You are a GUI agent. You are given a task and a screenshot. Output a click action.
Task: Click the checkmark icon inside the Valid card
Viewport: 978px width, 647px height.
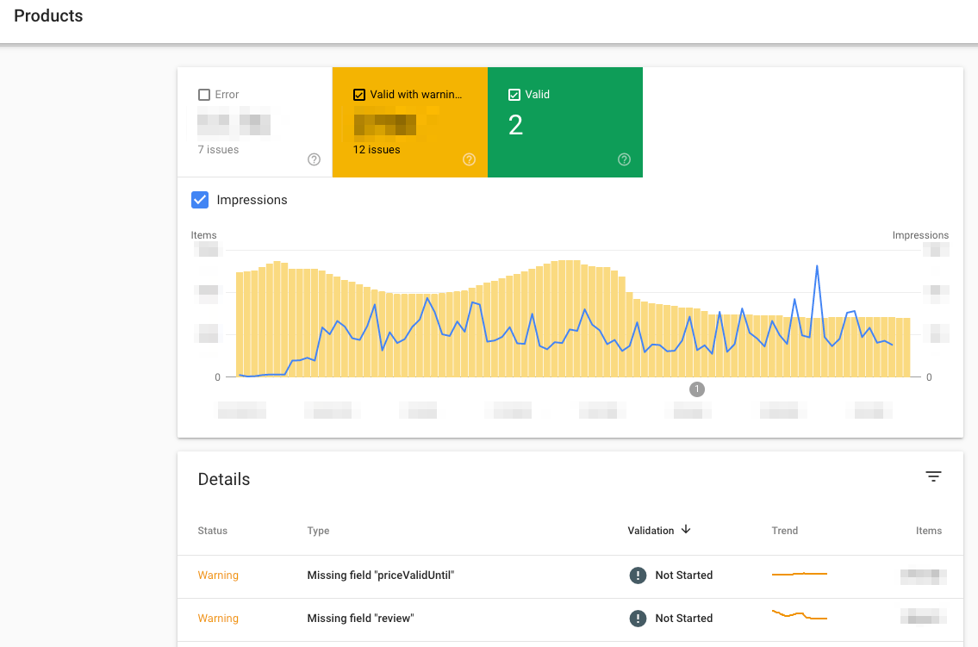pos(514,94)
